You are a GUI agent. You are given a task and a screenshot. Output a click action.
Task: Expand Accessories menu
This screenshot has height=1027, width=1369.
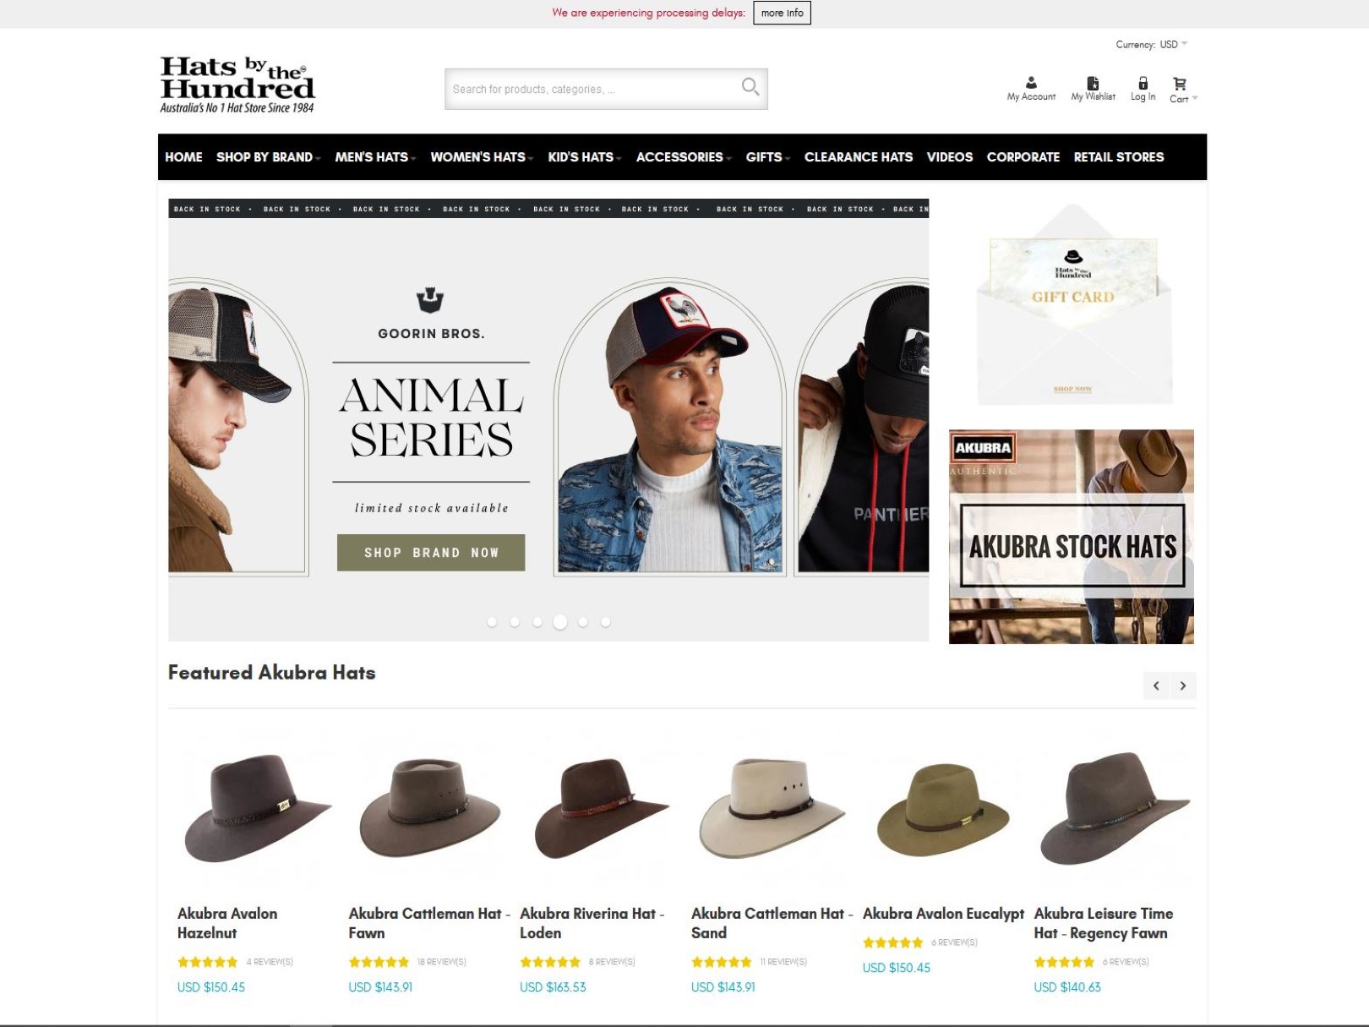point(684,157)
